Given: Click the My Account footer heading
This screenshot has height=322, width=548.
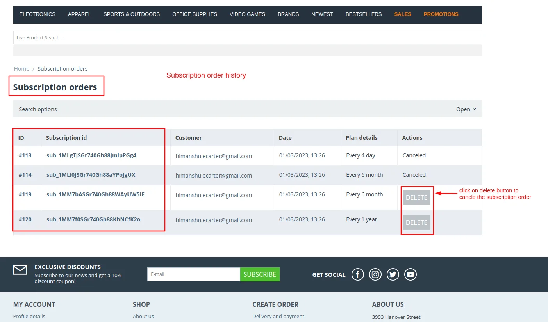Looking at the screenshot, I should (34, 304).
